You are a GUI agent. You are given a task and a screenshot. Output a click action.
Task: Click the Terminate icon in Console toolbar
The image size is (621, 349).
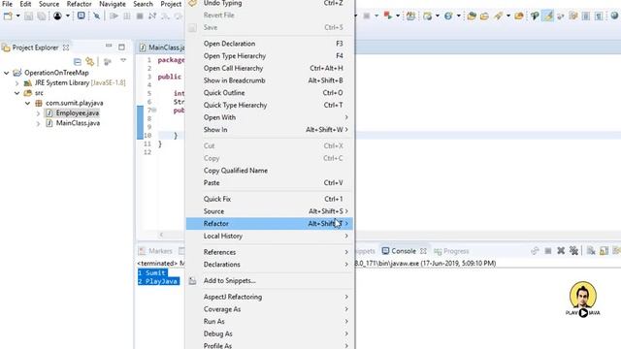pos(548,250)
